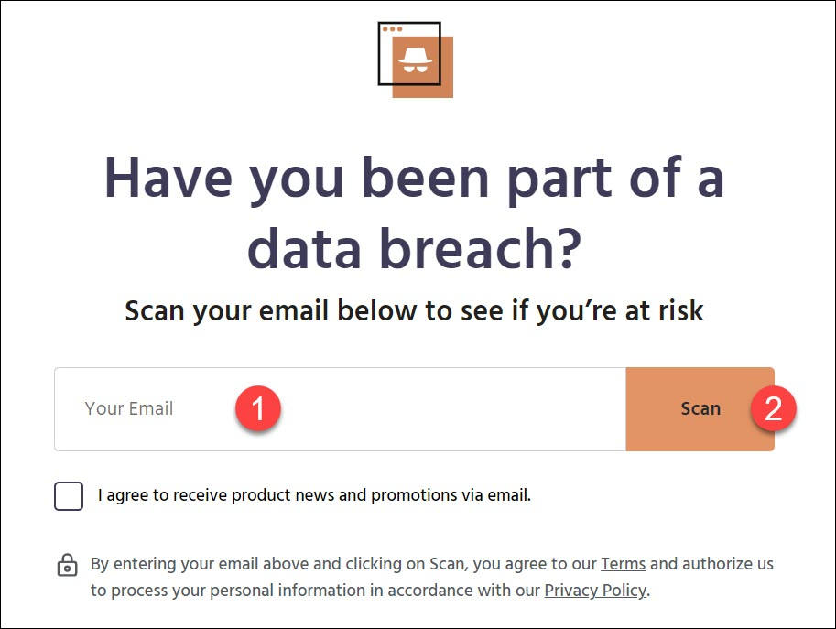The width and height of the screenshot is (836, 629).
Task: Open the Terms link
Action: [x=624, y=564]
